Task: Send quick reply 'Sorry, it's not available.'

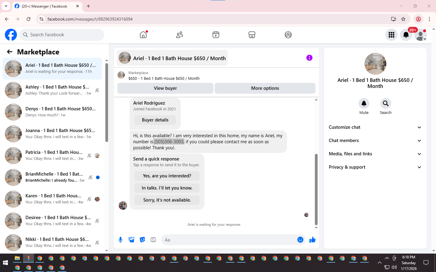Action: pos(167,200)
